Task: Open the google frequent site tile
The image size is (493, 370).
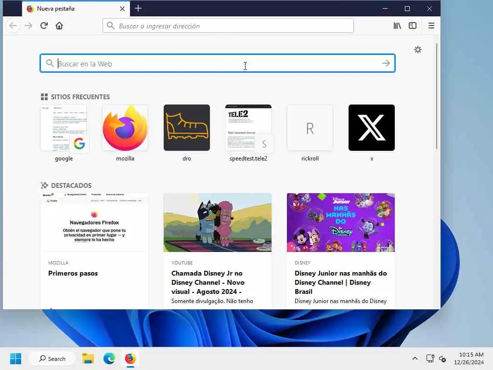Action: coord(64,128)
